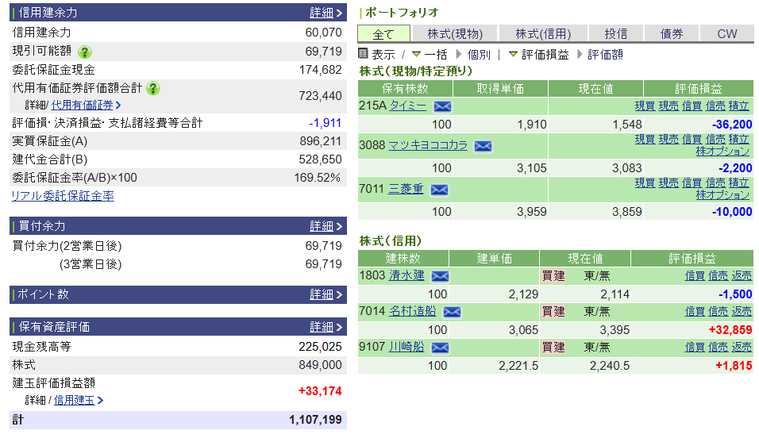
Task: Open the リアル委託保証金率 link
Action: [x=62, y=196]
